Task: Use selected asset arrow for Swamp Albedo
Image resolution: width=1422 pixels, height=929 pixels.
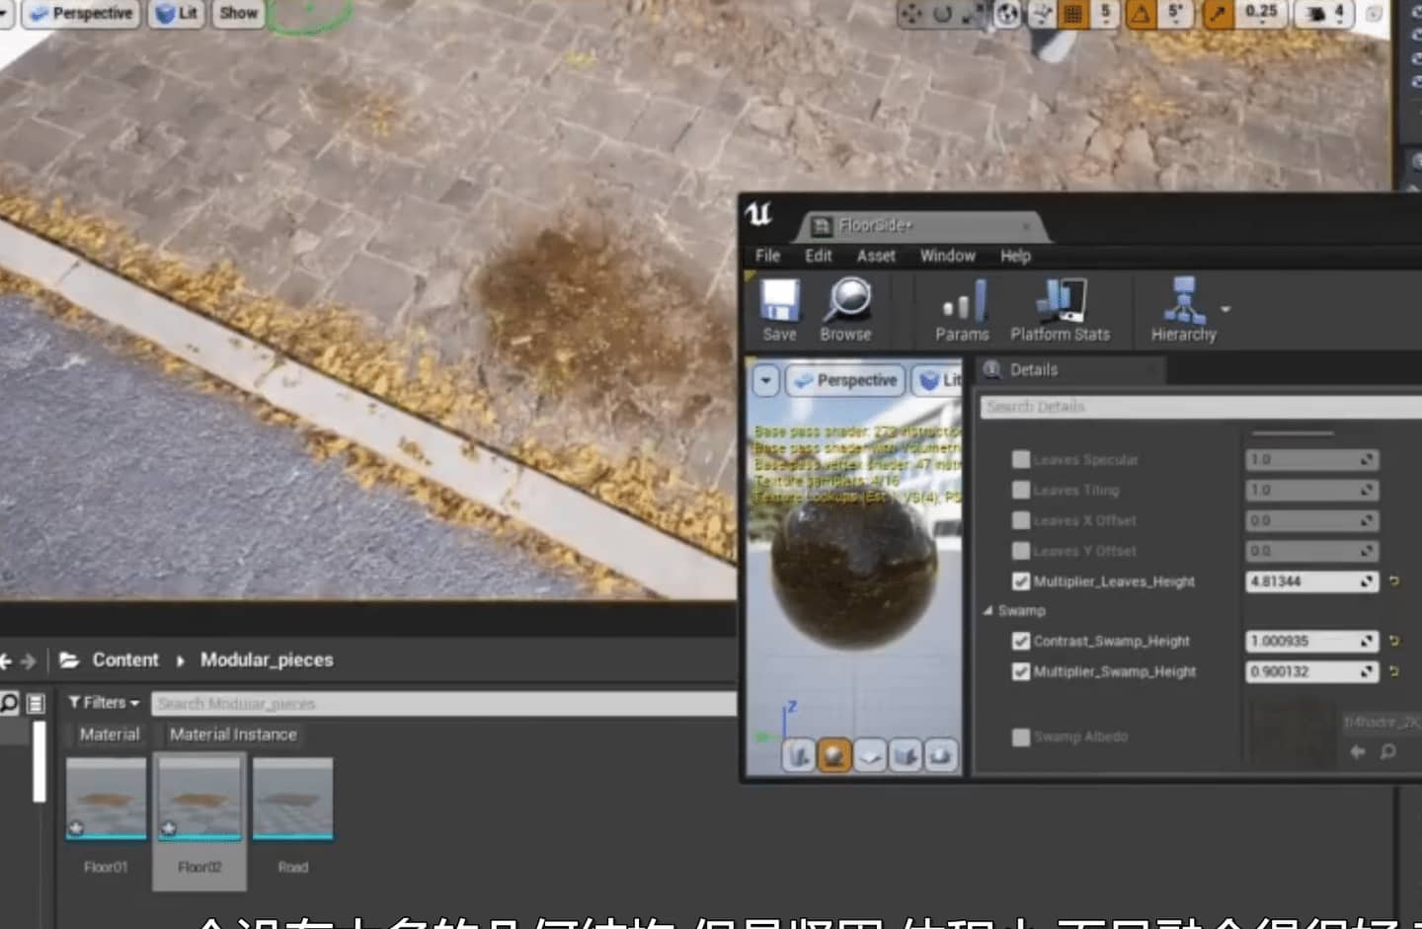Action: pyautogui.click(x=1358, y=752)
